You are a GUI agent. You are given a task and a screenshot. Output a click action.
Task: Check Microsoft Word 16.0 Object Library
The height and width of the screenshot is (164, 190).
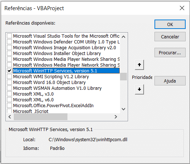9,83
